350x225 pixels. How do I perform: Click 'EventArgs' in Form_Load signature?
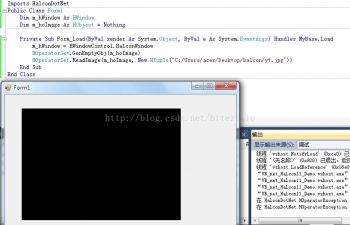254,39
